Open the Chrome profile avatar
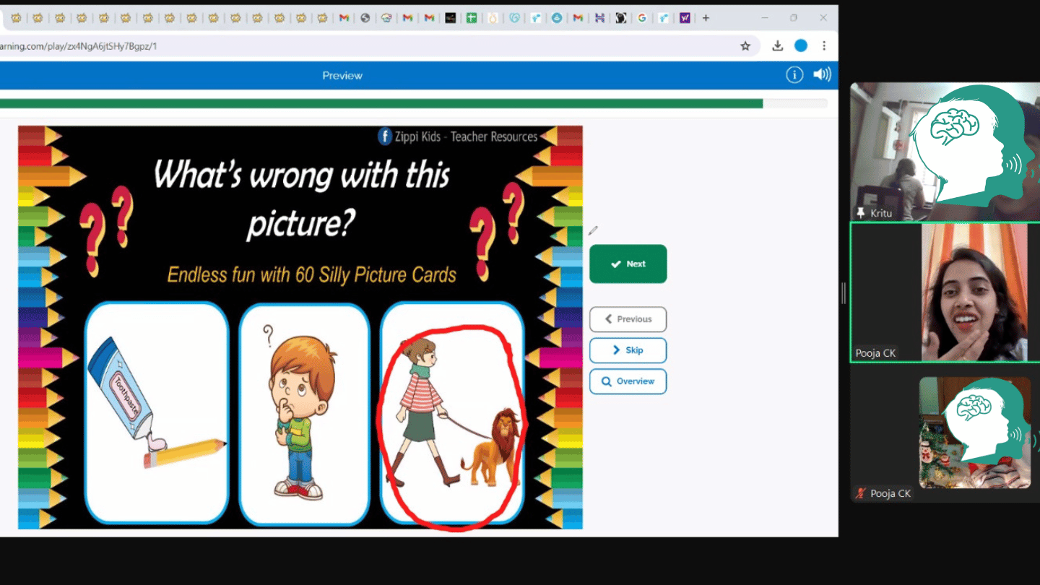This screenshot has height=585, width=1040. click(801, 45)
